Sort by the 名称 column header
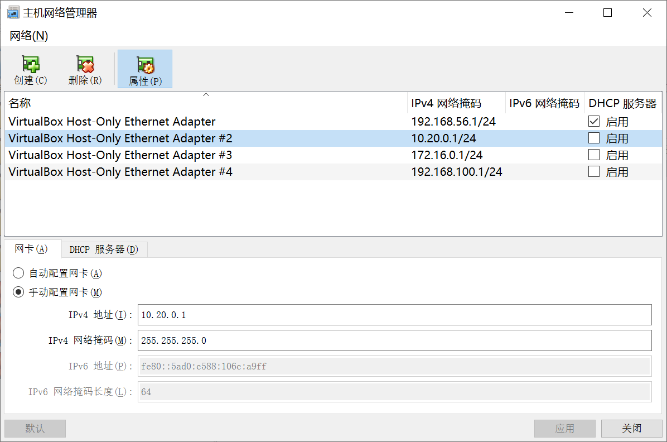This screenshot has height=442, width=667. (206, 103)
